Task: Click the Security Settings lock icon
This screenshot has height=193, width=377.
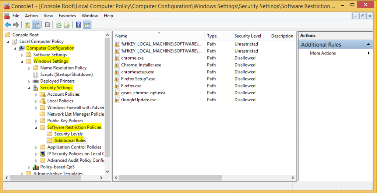Action: pyautogui.click(x=36, y=88)
